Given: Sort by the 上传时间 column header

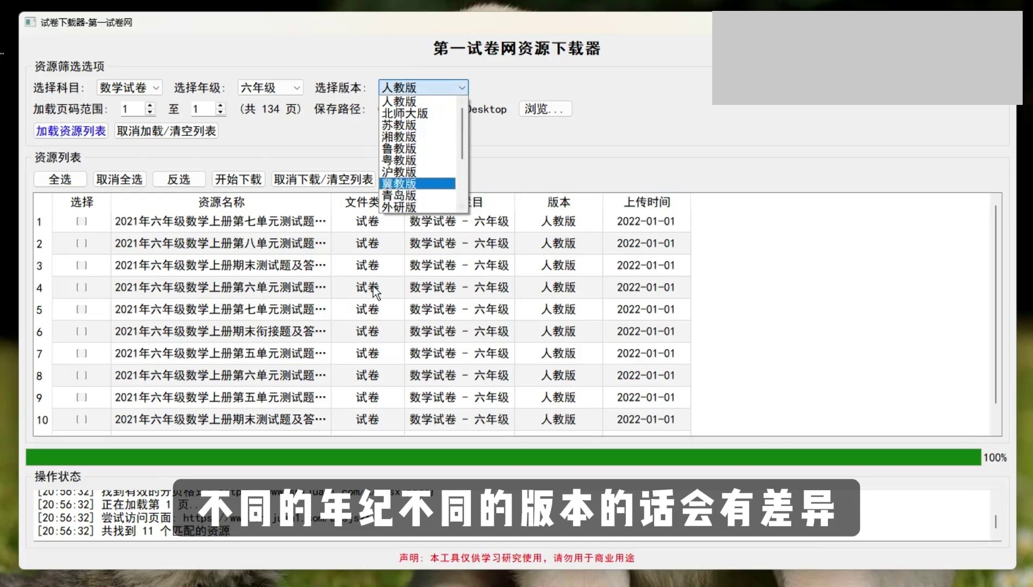Looking at the screenshot, I should (646, 202).
